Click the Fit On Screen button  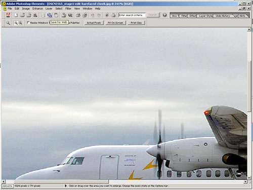pos(115,23)
